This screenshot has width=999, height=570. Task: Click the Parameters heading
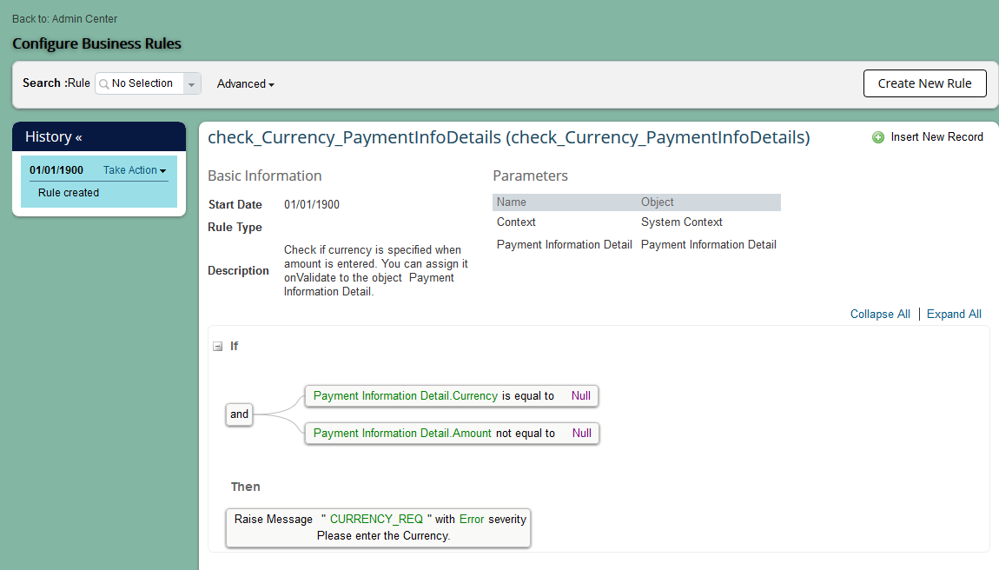[530, 176]
